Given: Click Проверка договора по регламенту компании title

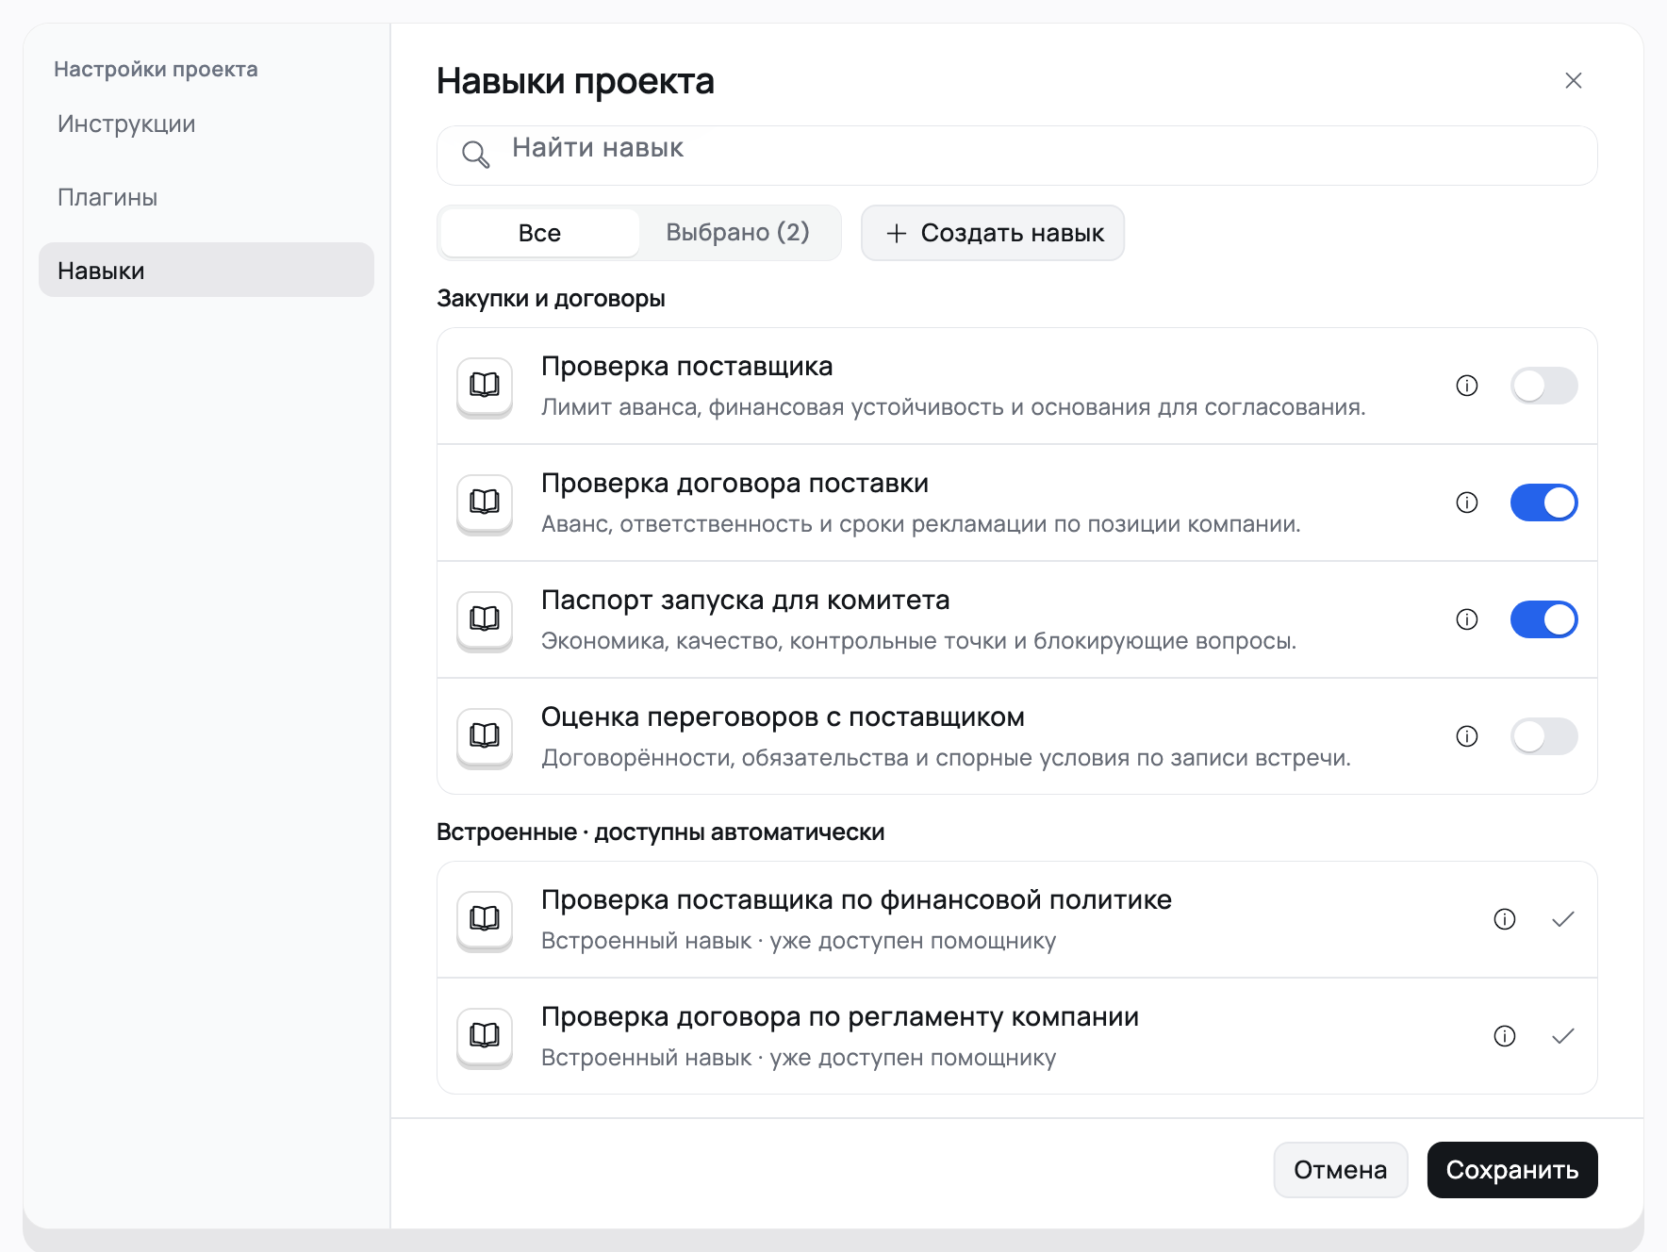Looking at the screenshot, I should (840, 1016).
